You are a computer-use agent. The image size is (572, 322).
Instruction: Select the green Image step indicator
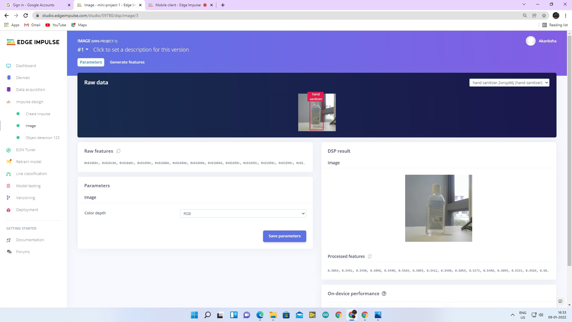18,126
